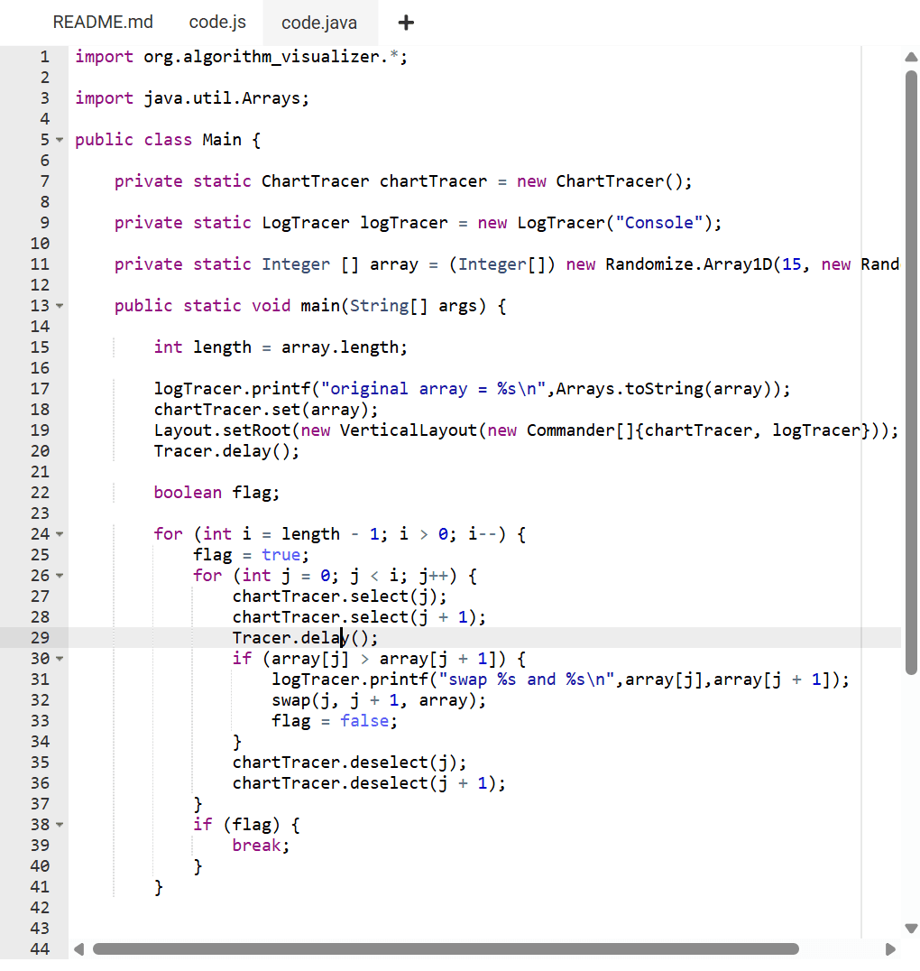This screenshot has height=971, width=920.
Task: Fold the if (flag) block at line 38
Action: coord(60,825)
